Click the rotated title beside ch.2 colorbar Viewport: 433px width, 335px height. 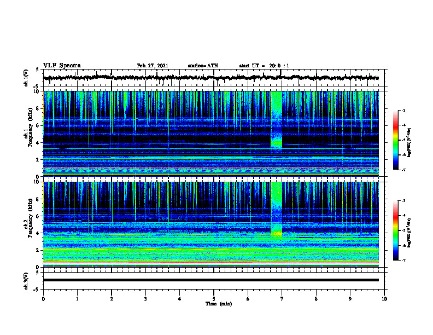point(410,233)
